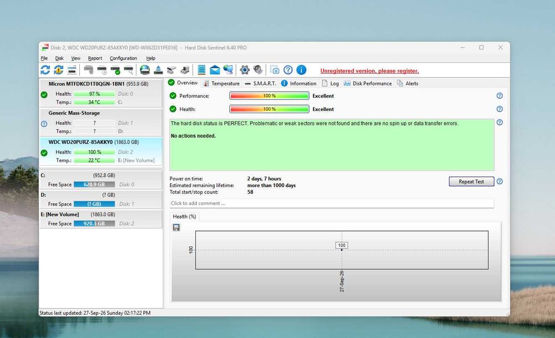Click the camera screenshot toolbar icon

coord(275,70)
